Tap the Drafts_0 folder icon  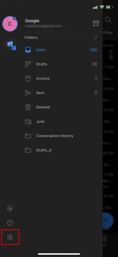pos(28,150)
